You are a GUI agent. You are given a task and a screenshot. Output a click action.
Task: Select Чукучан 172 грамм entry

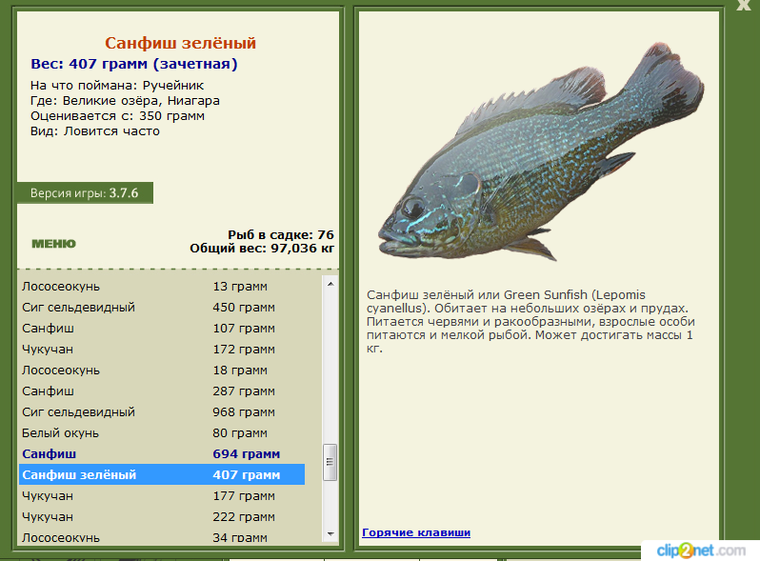(162, 350)
